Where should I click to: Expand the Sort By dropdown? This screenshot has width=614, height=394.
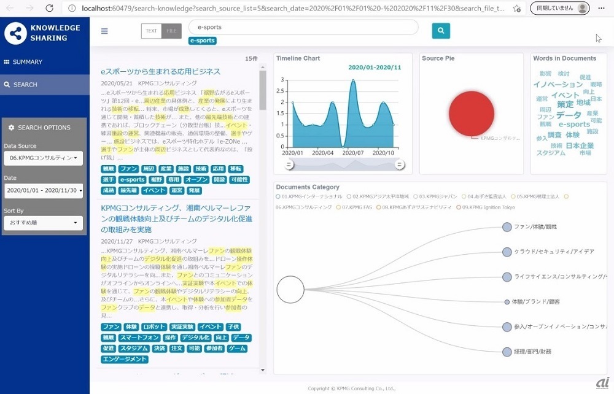tap(44, 223)
